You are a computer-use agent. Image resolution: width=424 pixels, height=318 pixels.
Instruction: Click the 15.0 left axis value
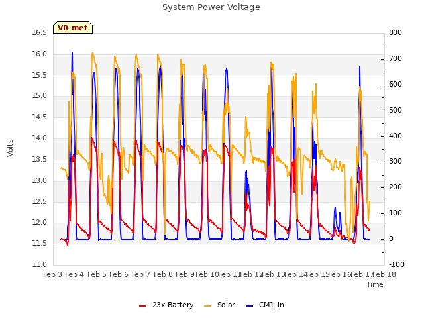click(x=40, y=96)
